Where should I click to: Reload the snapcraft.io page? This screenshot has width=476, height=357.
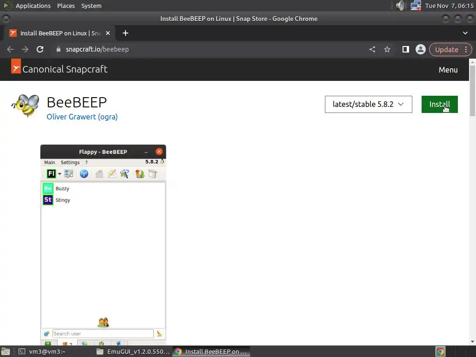pyautogui.click(x=40, y=49)
